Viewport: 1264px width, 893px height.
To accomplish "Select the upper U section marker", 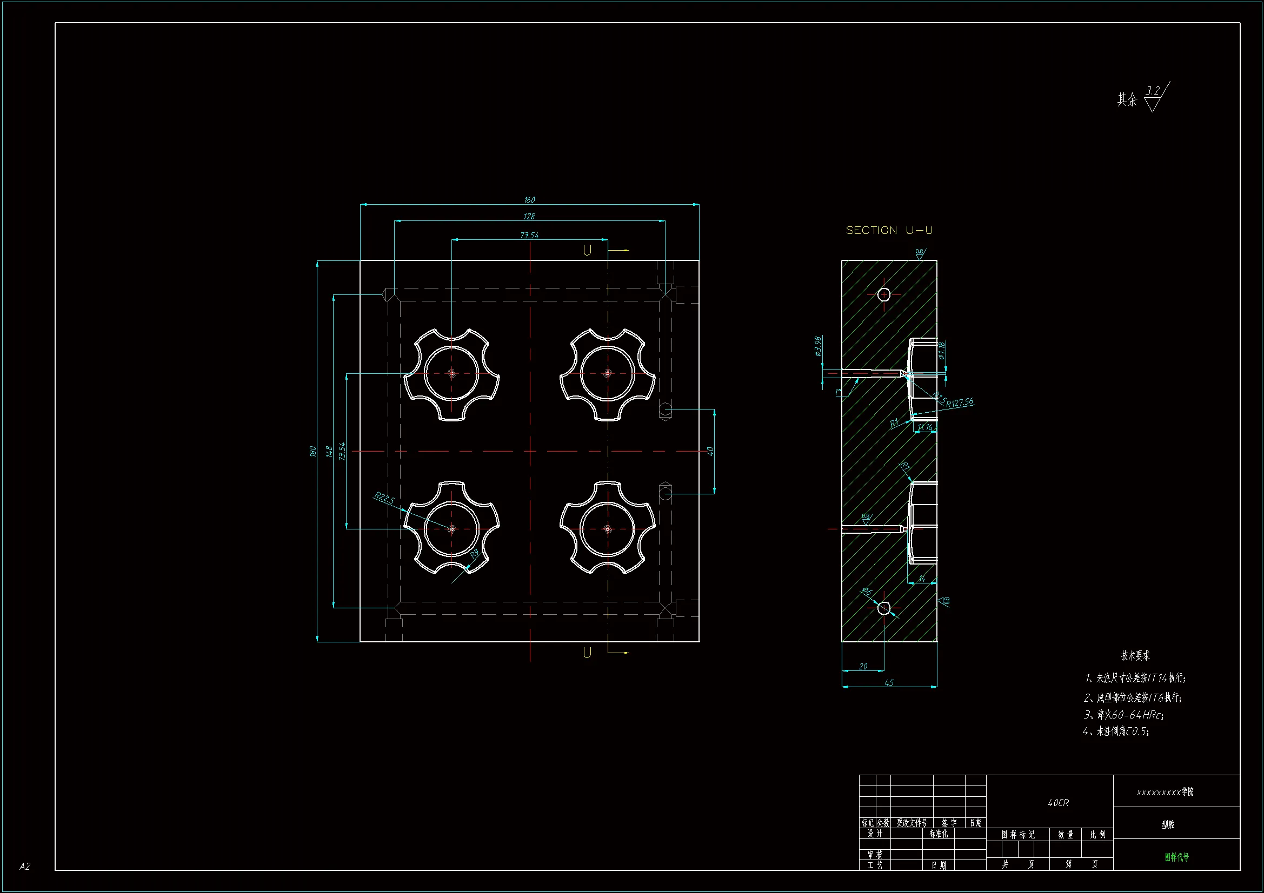I will coord(588,250).
